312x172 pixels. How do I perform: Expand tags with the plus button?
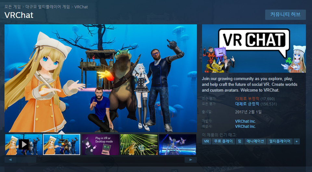296,141
